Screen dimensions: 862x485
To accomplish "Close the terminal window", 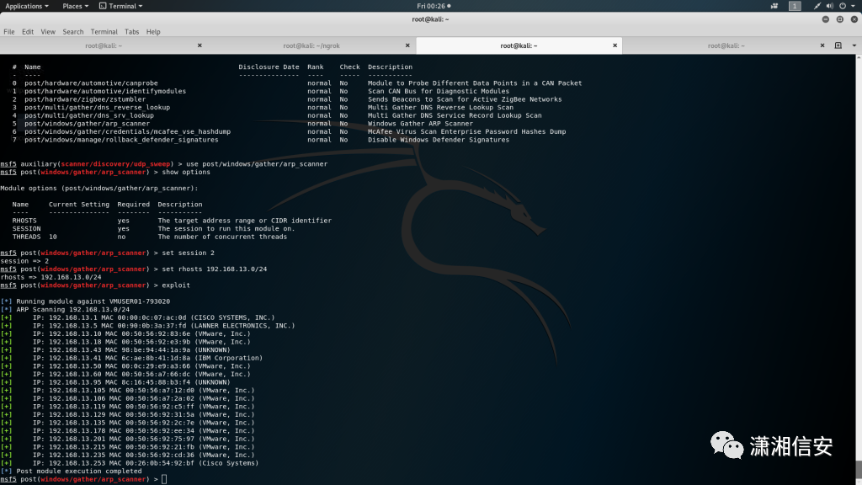I will [x=854, y=19].
